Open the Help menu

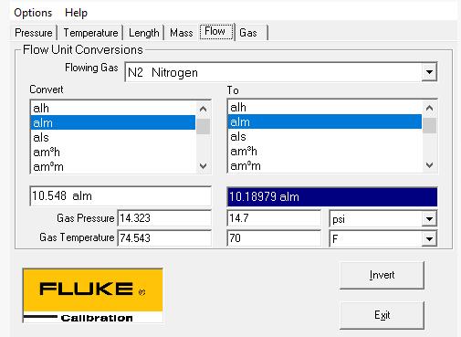76,13
